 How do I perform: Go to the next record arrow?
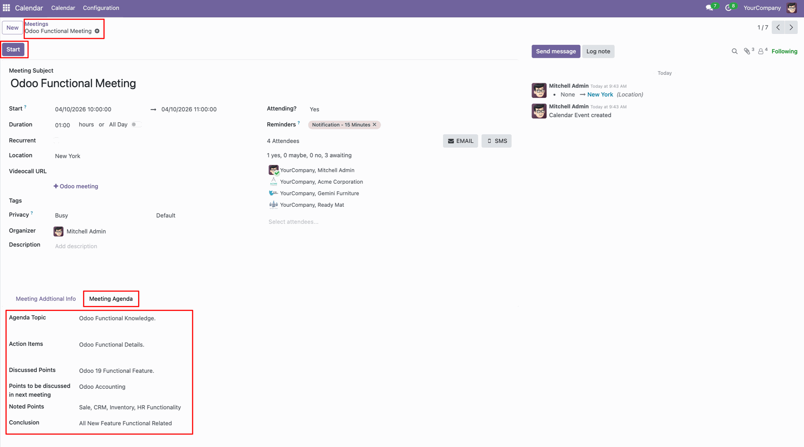point(791,28)
